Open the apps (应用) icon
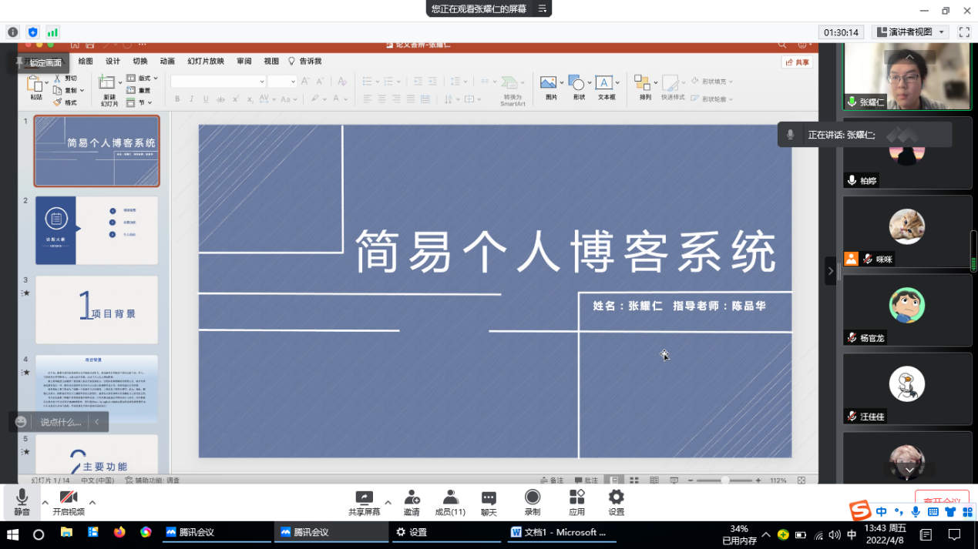Viewport: 978px width, 549px height. (x=576, y=497)
